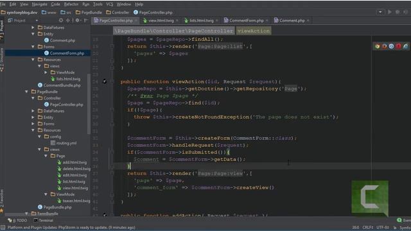
Task: Click the Scroll from Source target icon
Action: (x=61, y=20)
